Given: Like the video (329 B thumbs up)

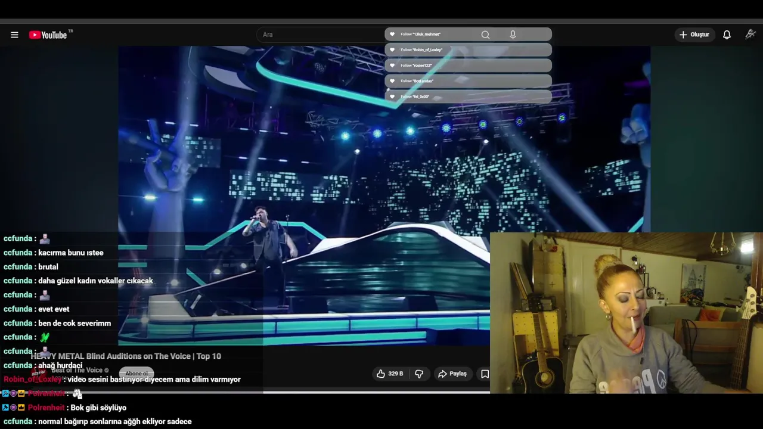Looking at the screenshot, I should tap(381, 374).
